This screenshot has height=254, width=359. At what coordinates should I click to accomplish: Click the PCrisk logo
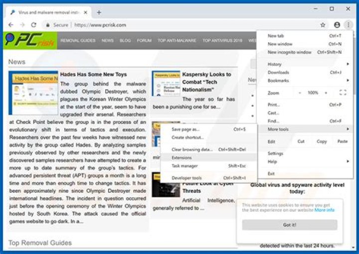(30, 40)
